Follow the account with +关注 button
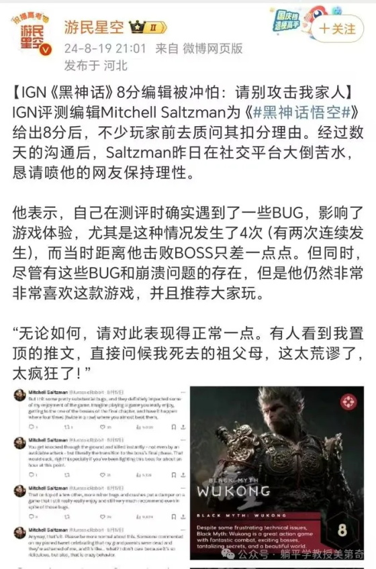The height and width of the screenshot is (569, 376). [x=338, y=29]
